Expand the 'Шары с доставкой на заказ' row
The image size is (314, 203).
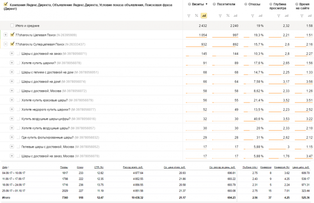pyautogui.click(x=11, y=53)
